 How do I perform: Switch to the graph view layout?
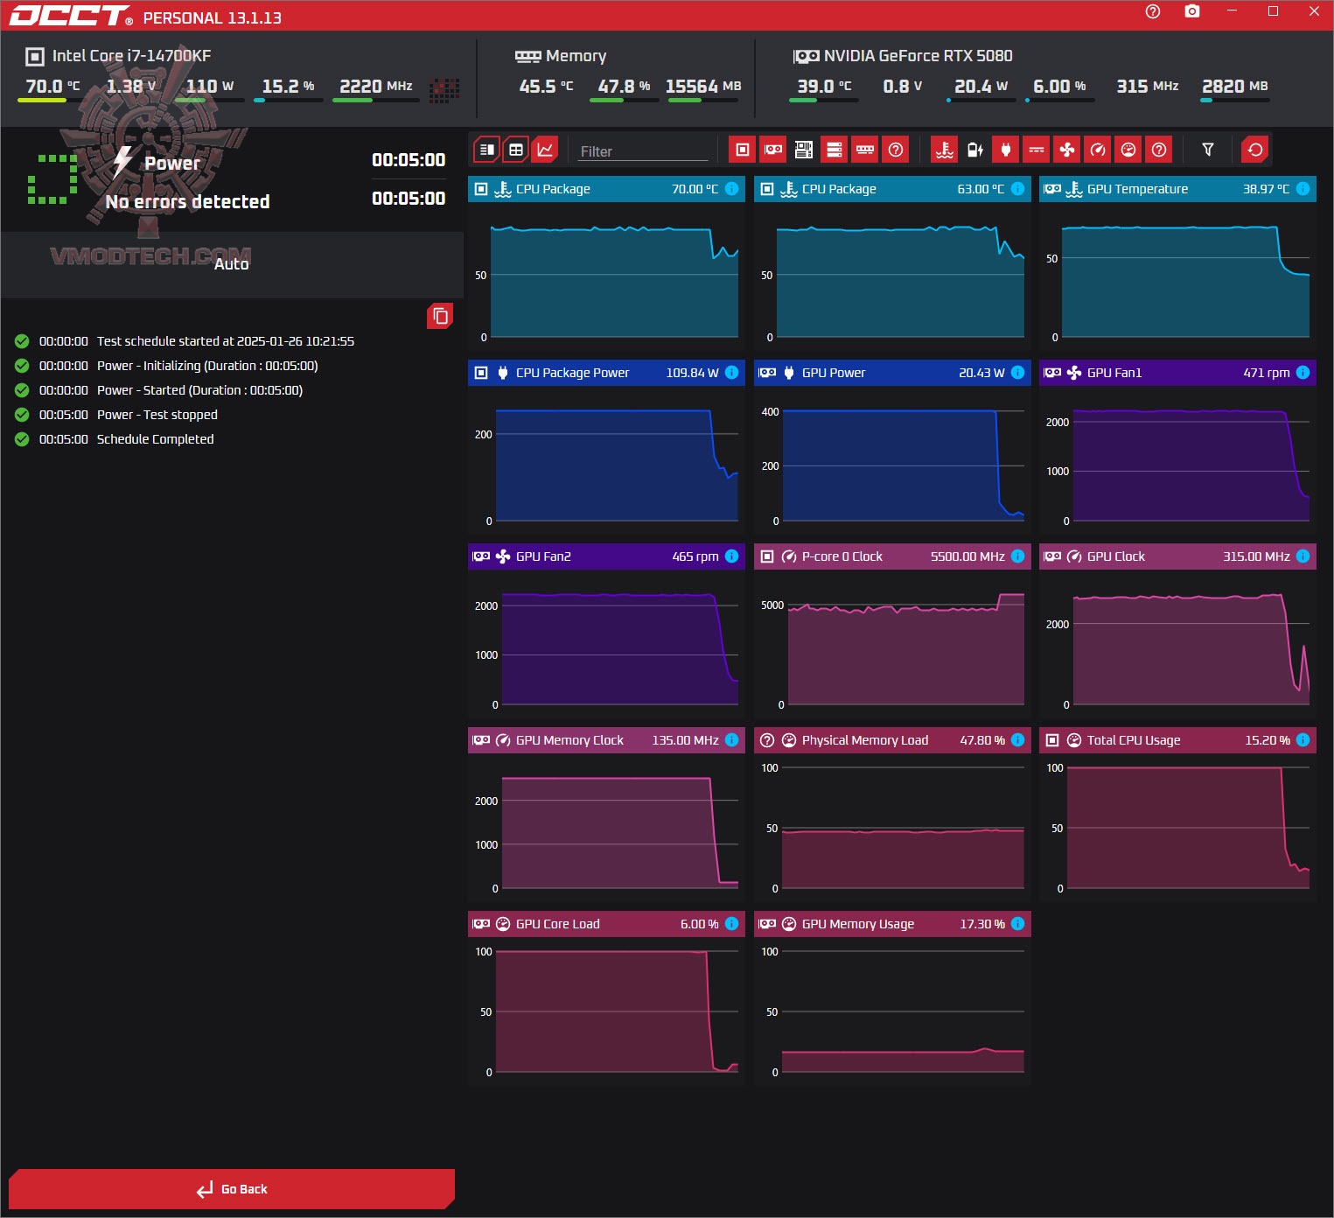tap(545, 150)
